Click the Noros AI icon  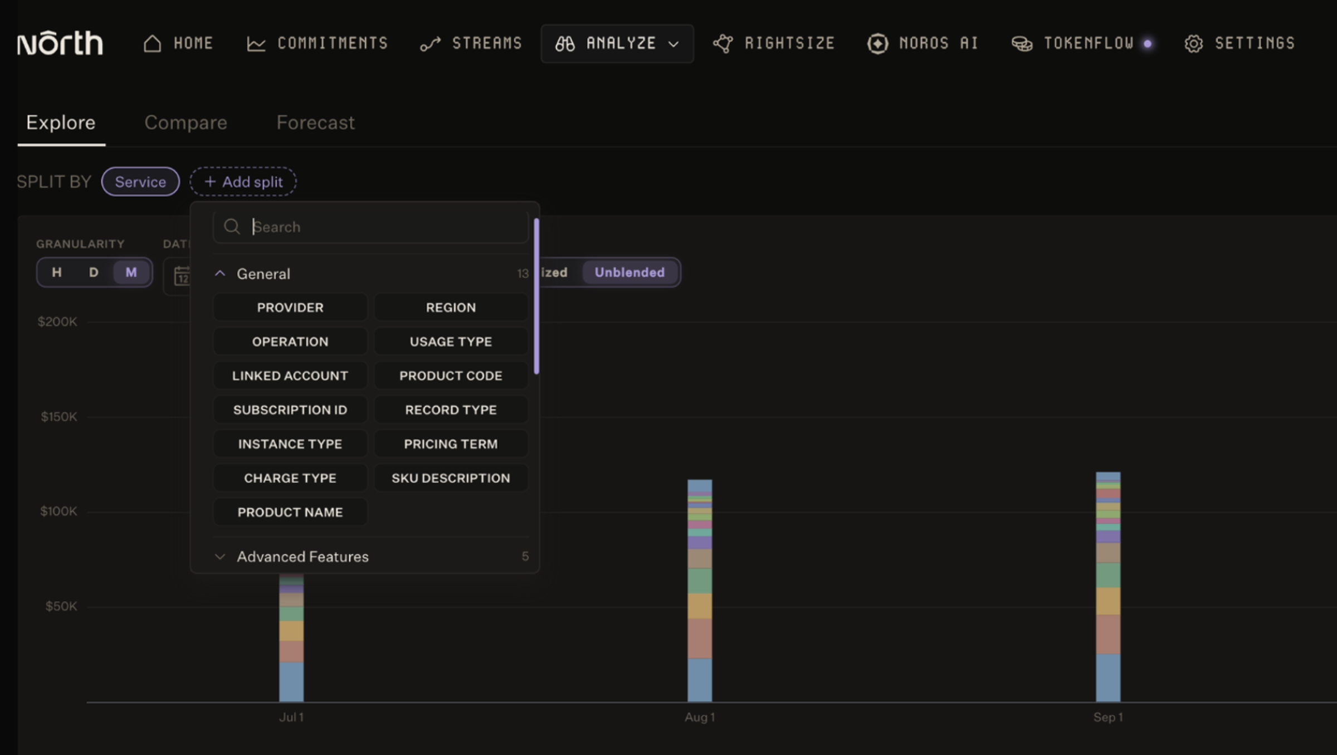coord(877,43)
